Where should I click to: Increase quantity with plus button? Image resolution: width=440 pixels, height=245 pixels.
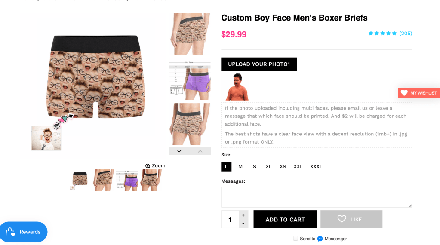(243, 215)
